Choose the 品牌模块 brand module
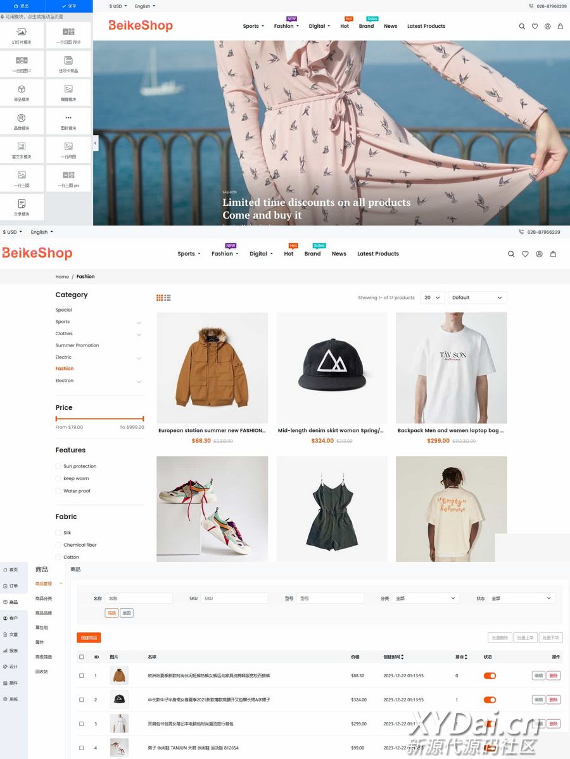Viewport: 570px width, 759px height. 22,121
